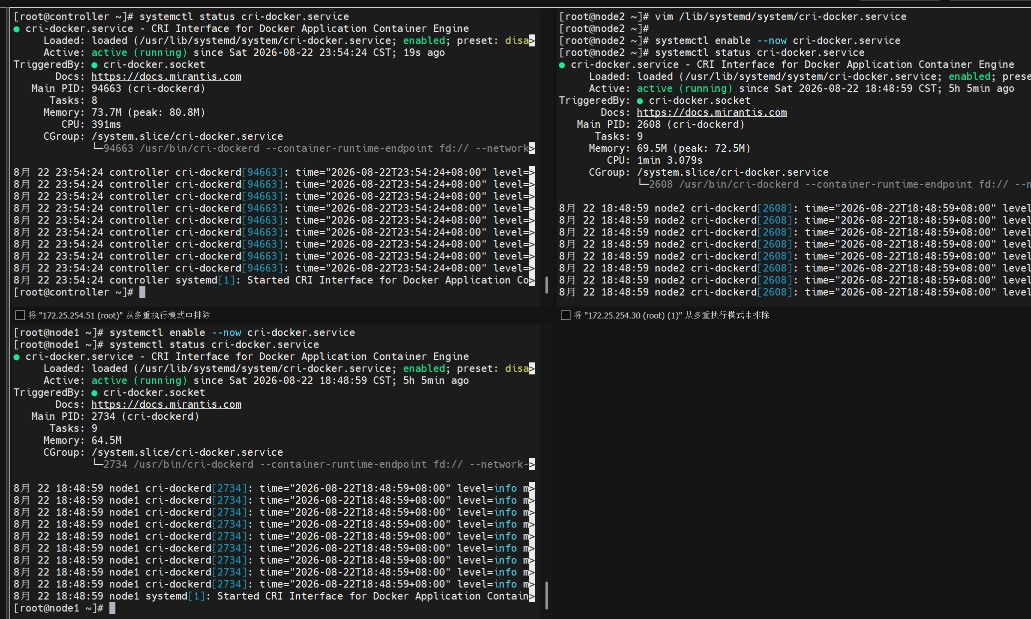Click "active (running)" status in controller pane
The height and width of the screenshot is (619, 1031).
[139, 52]
